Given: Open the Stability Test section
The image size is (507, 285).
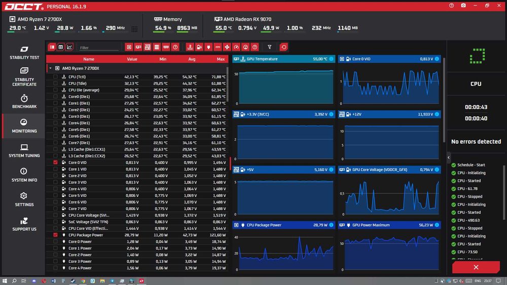Looking at the screenshot, I should pos(24,53).
